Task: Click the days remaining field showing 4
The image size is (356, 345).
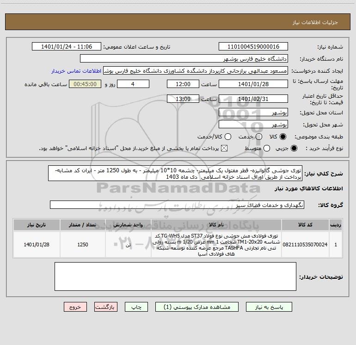Action: pyautogui.click(x=133, y=84)
